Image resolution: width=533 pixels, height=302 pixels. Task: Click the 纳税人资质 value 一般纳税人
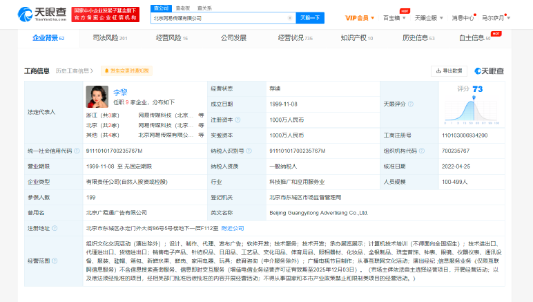[283, 167]
